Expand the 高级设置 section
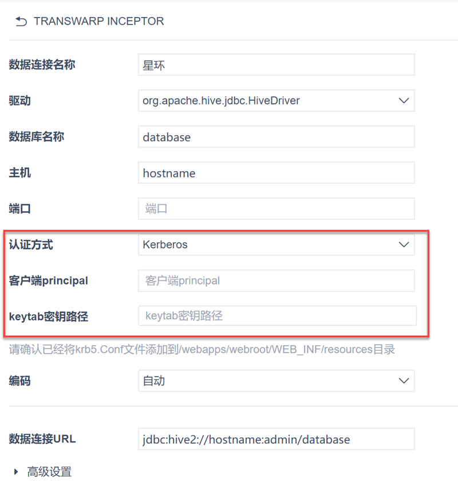This screenshot has height=498, width=458. point(43,472)
